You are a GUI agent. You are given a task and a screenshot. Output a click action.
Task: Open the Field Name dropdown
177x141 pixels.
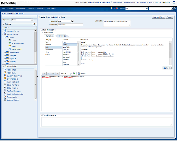(72, 21)
